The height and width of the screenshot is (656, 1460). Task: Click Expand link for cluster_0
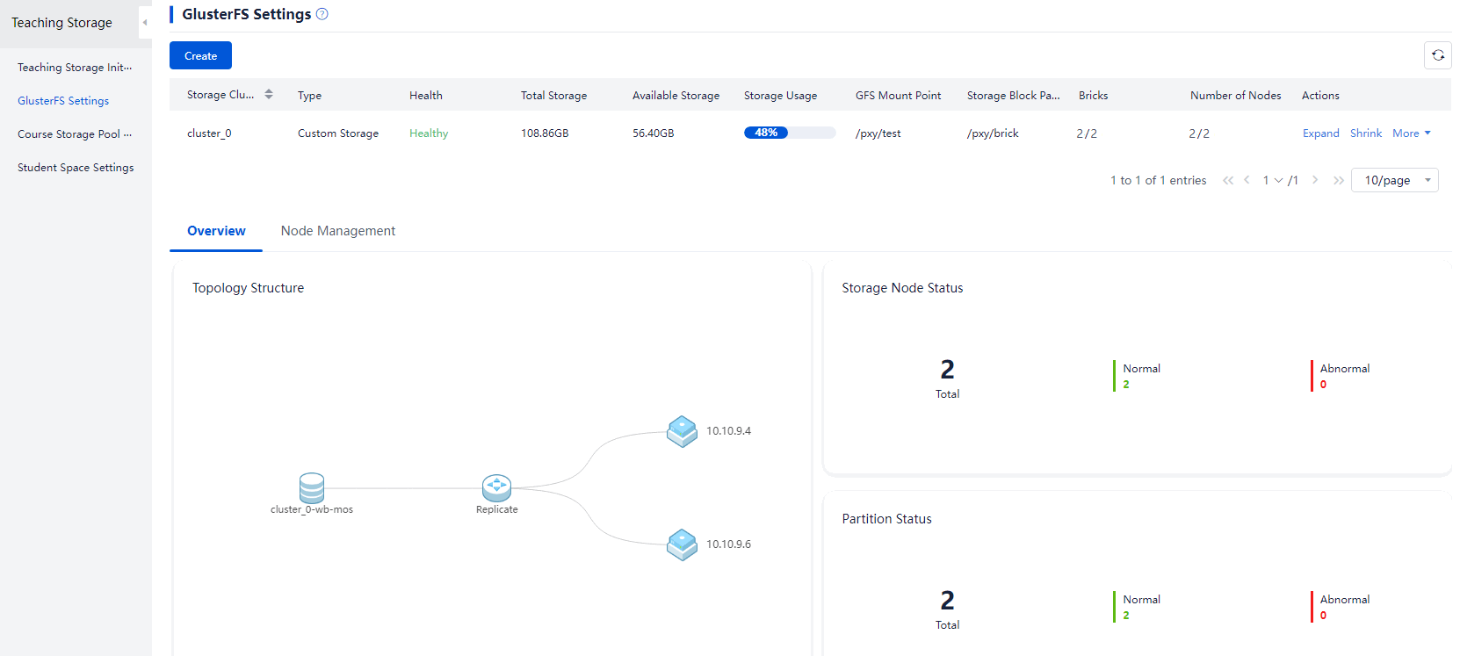(1321, 133)
